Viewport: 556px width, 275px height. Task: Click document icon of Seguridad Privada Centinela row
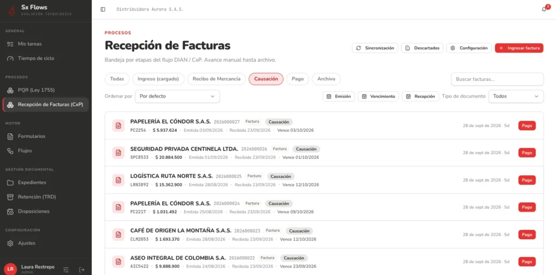(118, 153)
